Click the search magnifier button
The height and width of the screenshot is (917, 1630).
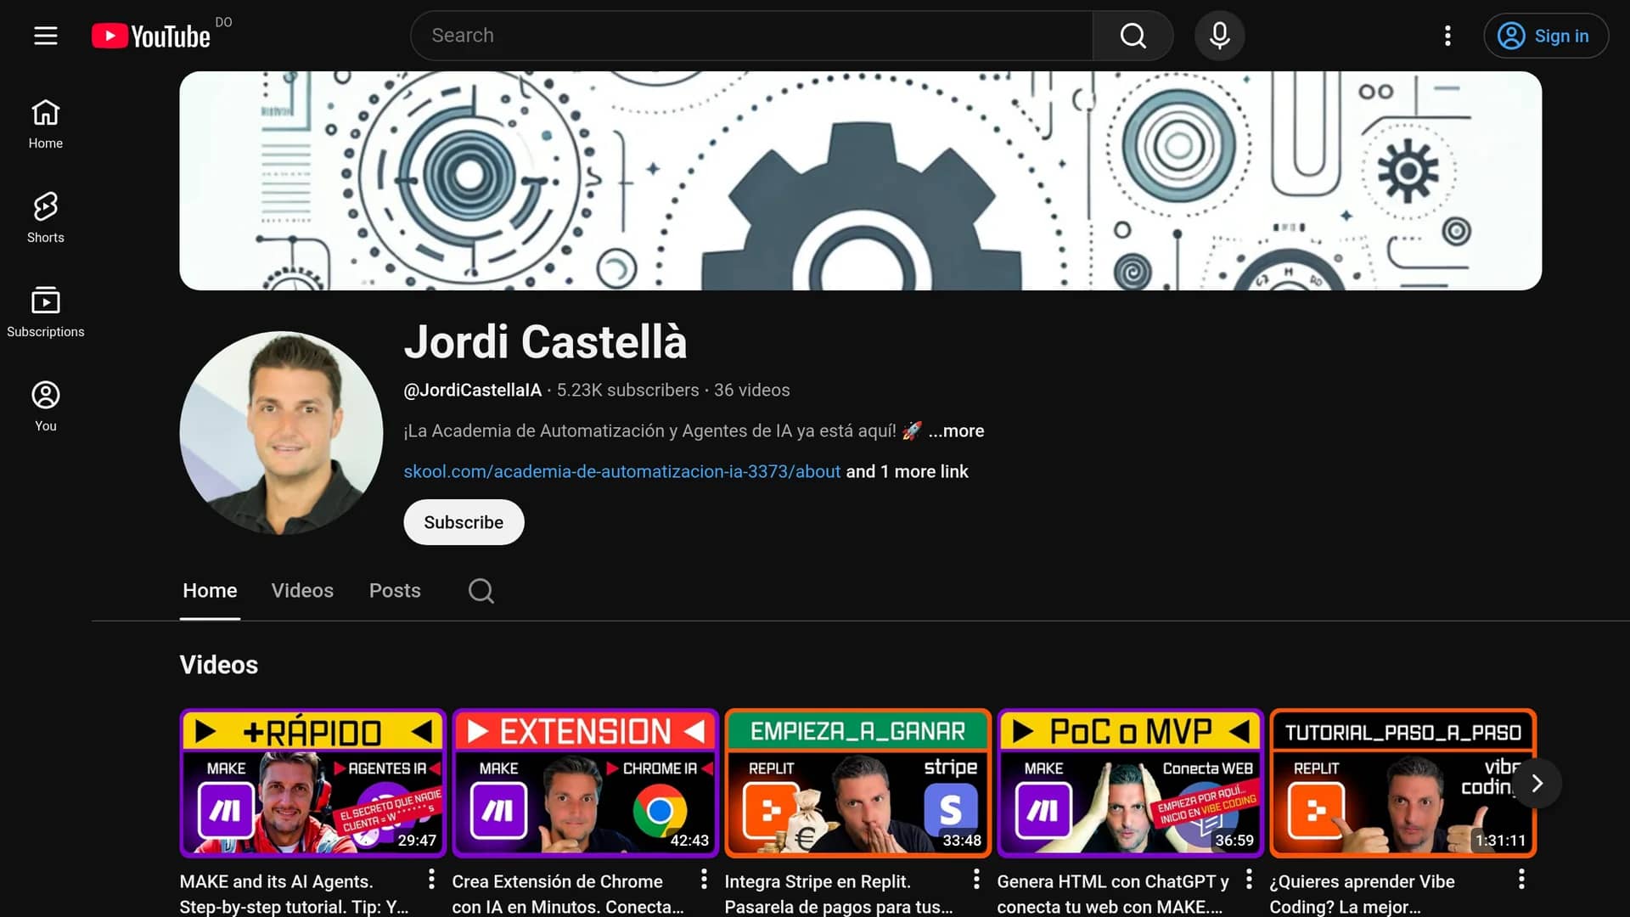point(1133,36)
